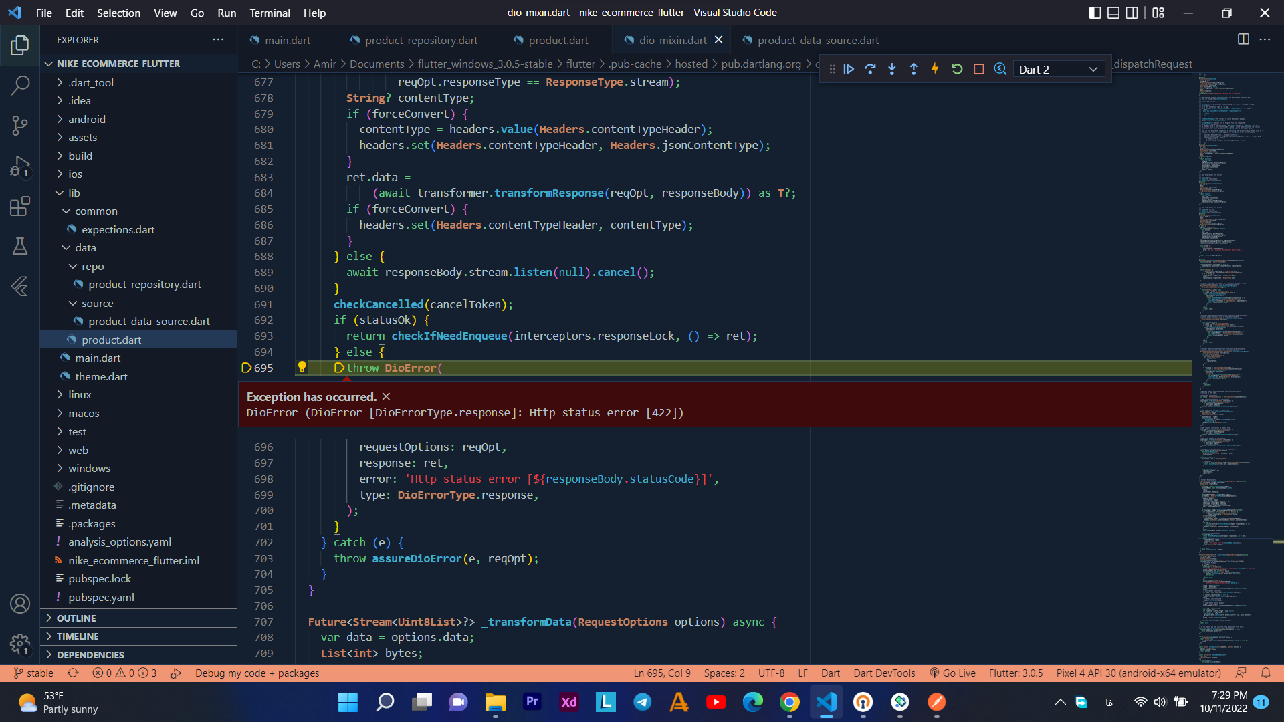Open Telegram from the taskbar
Screen dimensions: 1284x722
(642, 702)
